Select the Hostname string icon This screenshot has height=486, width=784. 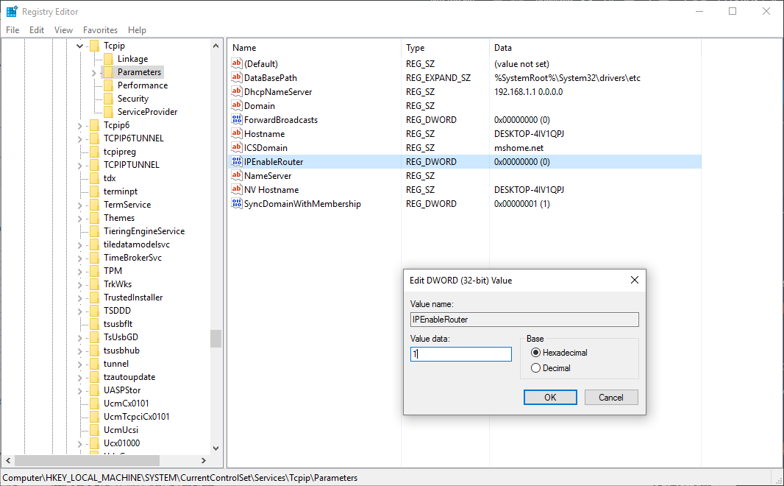[x=237, y=133]
